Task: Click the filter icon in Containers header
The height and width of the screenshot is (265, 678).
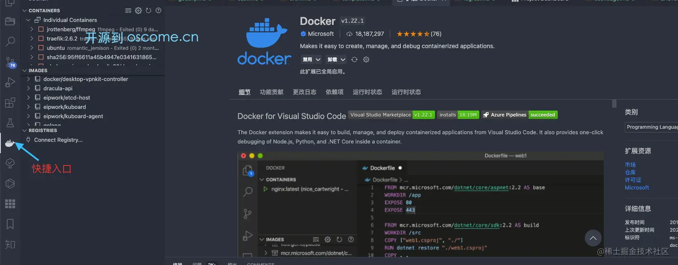Action: pos(128,10)
